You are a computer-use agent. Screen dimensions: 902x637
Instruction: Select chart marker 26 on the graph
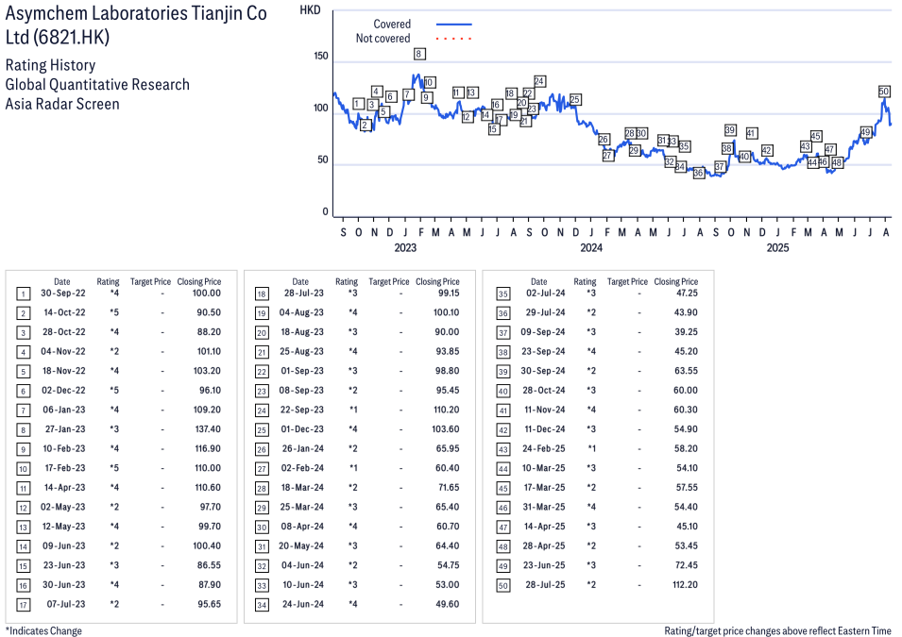click(x=604, y=139)
